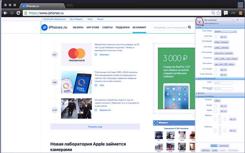
Task: Activate the element picker tool
Action: point(199,22)
